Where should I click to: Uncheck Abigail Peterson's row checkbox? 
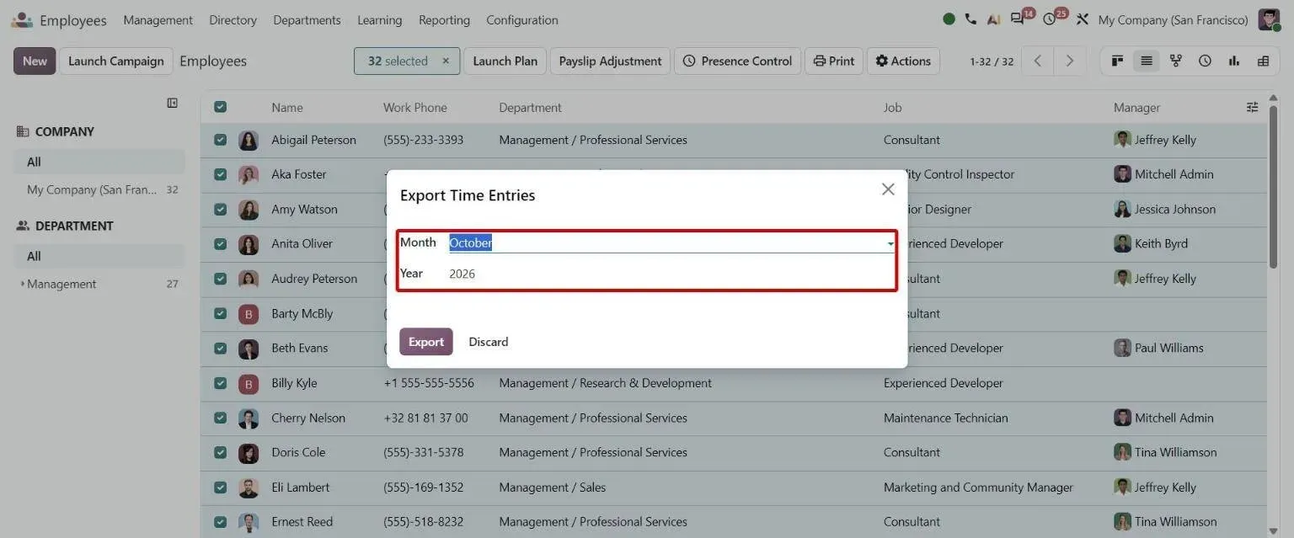click(220, 140)
